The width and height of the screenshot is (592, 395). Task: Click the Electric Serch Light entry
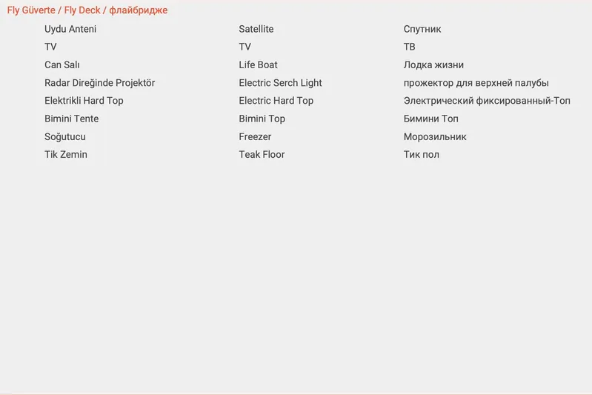pyautogui.click(x=280, y=83)
